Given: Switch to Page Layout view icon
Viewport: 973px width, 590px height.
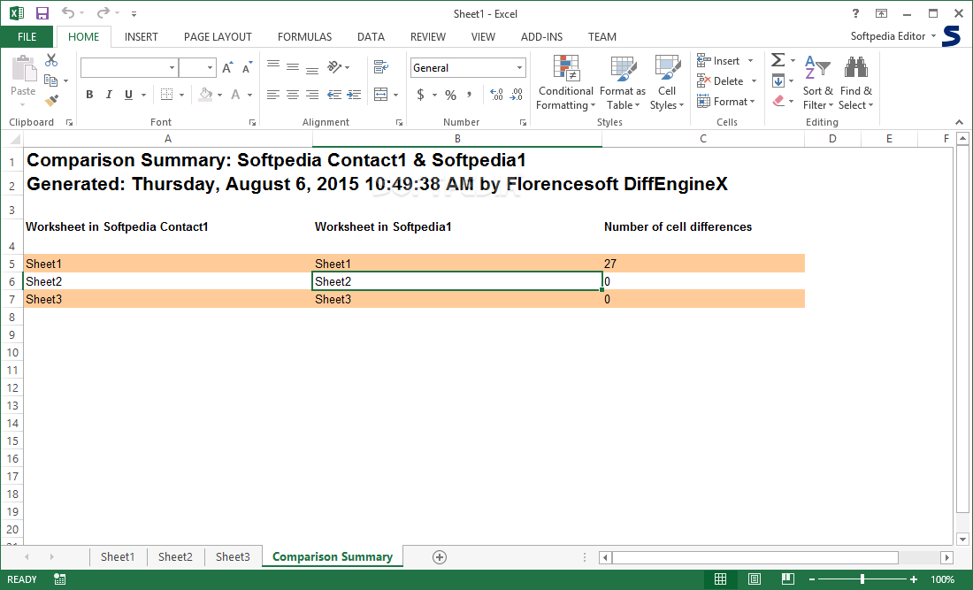Looking at the screenshot, I should [754, 579].
